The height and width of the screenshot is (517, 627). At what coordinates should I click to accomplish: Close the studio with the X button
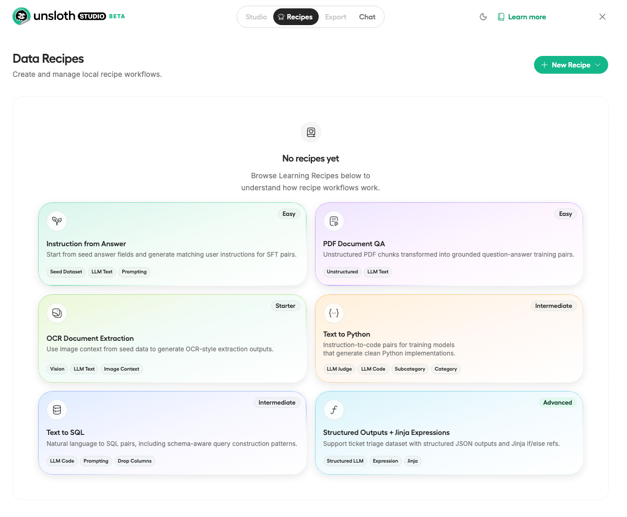602,17
